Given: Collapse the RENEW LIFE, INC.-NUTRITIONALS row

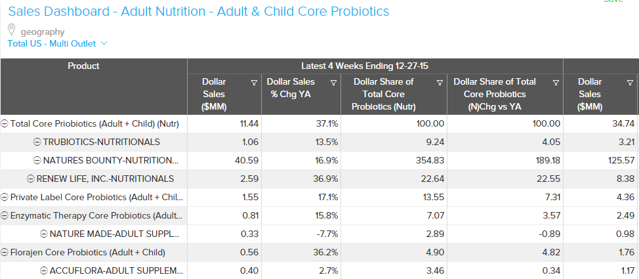Looking at the screenshot, I should coord(31,179).
